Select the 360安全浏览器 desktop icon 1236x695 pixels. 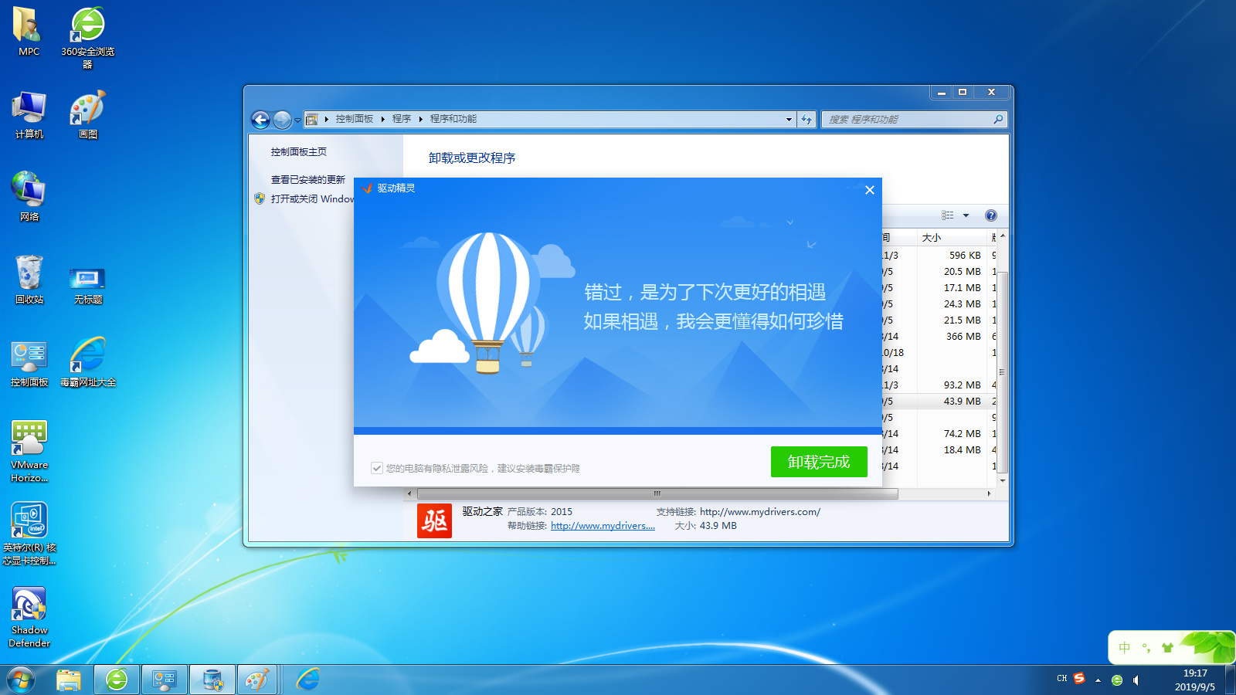[88, 38]
